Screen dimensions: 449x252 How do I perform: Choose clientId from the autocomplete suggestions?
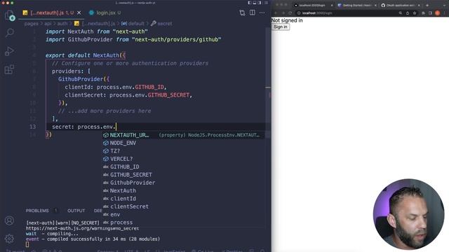[183, 199]
